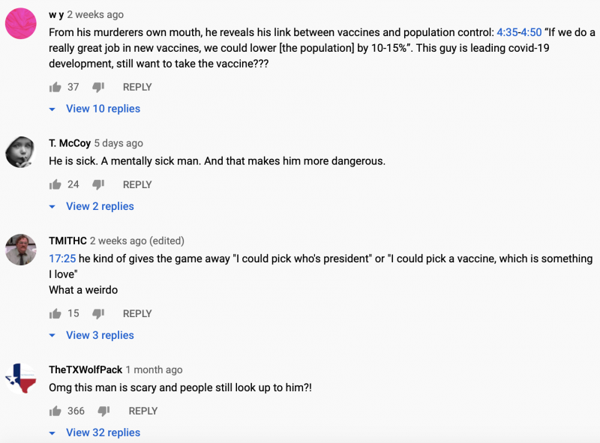Open TheTXWolfPack's Texas flag avatar
Screen dimensions: 600x443
(21, 379)
